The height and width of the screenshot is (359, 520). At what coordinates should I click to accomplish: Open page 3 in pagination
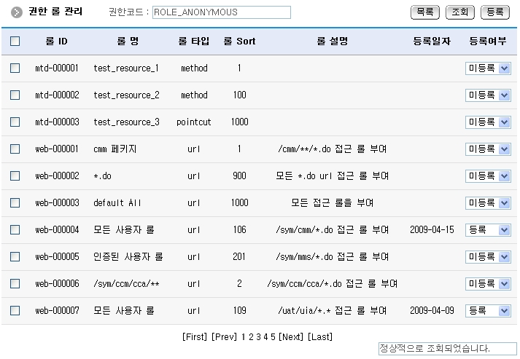[x=258, y=336]
